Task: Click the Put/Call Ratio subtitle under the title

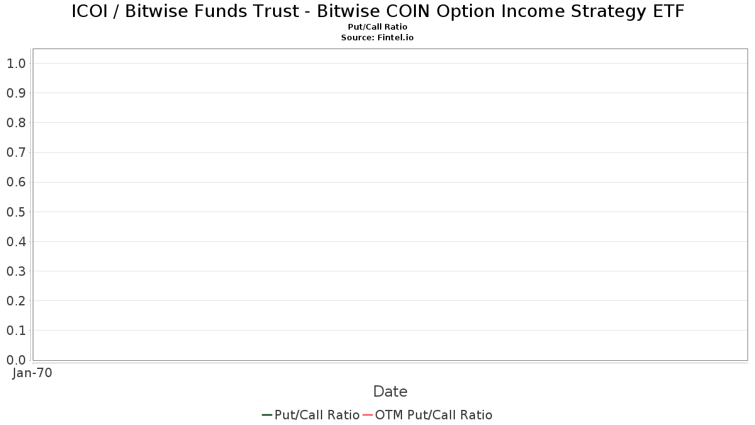Action: (x=377, y=27)
